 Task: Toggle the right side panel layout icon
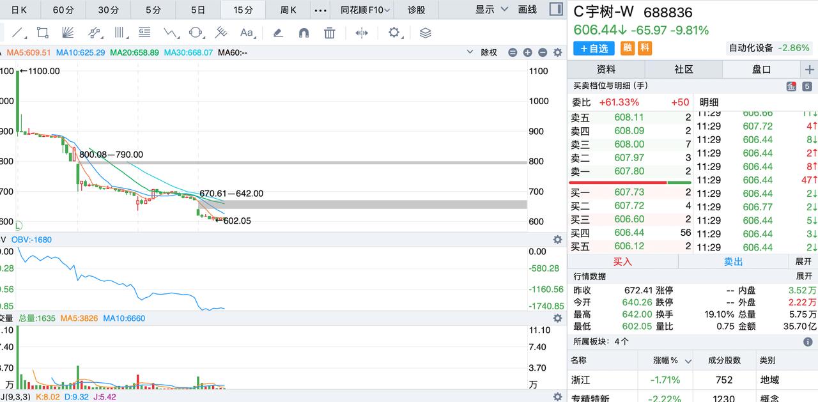pyautogui.click(x=556, y=10)
